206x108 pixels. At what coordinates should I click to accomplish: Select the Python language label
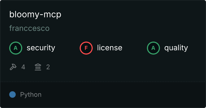pyautogui.click(x=31, y=95)
